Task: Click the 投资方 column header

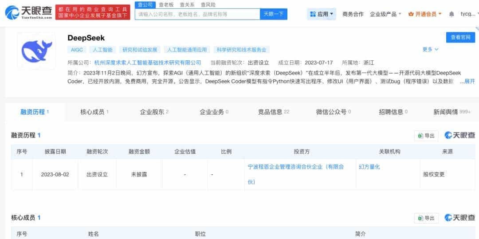Action: point(302,151)
